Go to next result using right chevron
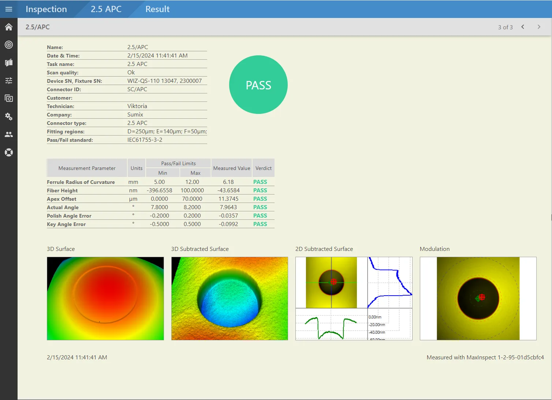Screen dimensions: 552x400 [x=539, y=27]
